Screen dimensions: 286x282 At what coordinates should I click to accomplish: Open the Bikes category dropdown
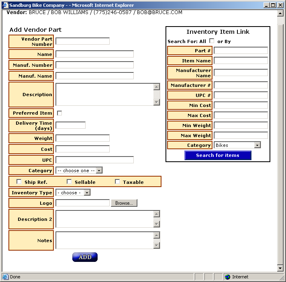point(237,145)
